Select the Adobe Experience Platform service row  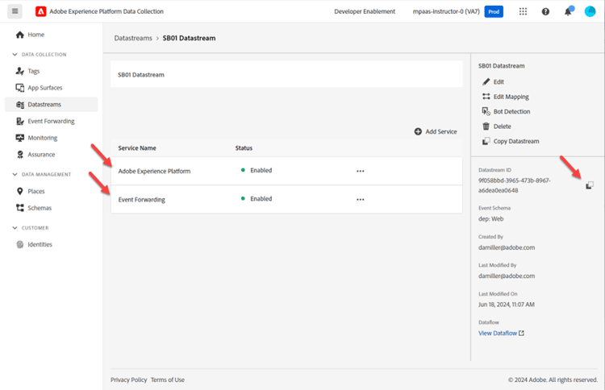tap(286, 171)
